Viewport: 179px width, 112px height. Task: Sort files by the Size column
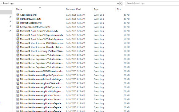coord(119,9)
